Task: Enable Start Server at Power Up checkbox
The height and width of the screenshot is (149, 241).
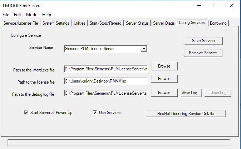Action: pyautogui.click(x=26, y=113)
